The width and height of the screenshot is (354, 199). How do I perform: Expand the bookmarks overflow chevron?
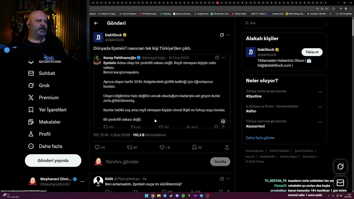pos(330,14)
